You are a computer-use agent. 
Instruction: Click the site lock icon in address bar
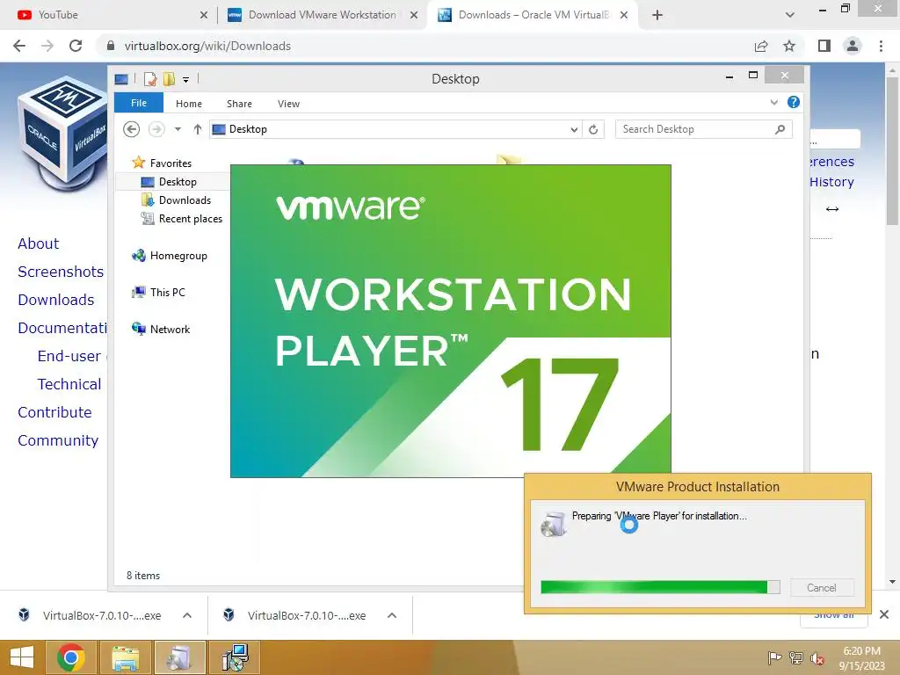coord(111,46)
